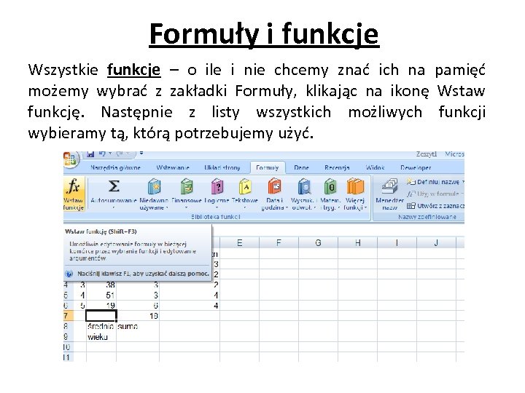This screenshot has width=525, height=393.
Task: Select row header 9
Action: pyautogui.click(x=69, y=336)
